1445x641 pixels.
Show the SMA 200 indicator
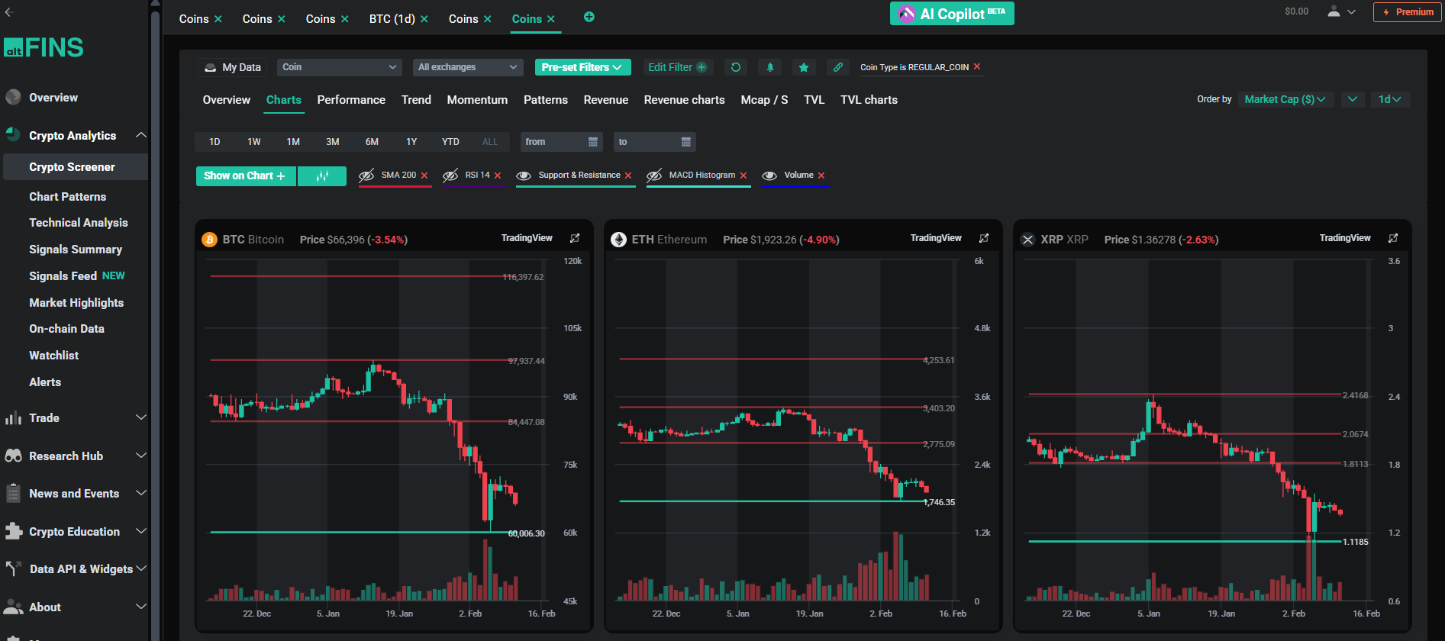[367, 176]
